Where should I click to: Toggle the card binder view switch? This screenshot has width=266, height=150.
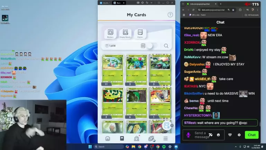point(152,46)
